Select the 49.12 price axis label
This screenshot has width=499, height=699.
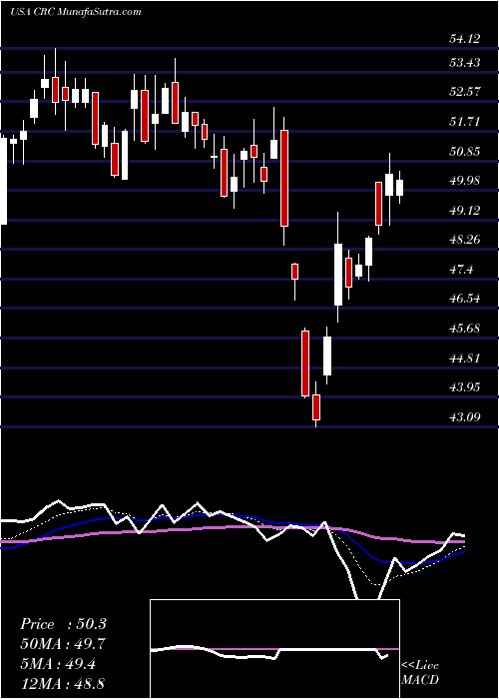tap(465, 210)
